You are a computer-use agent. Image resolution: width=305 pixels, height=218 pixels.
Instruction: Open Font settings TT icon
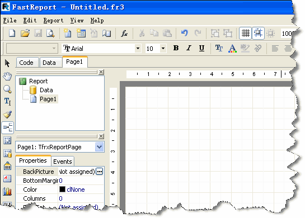pos(219,48)
